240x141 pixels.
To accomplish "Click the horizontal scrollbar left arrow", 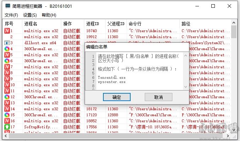I will tap(6, 136).
